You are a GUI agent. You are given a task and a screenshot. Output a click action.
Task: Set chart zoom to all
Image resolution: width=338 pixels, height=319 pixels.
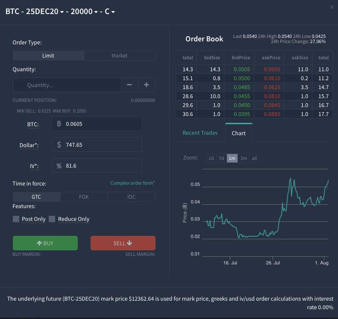[254, 158]
